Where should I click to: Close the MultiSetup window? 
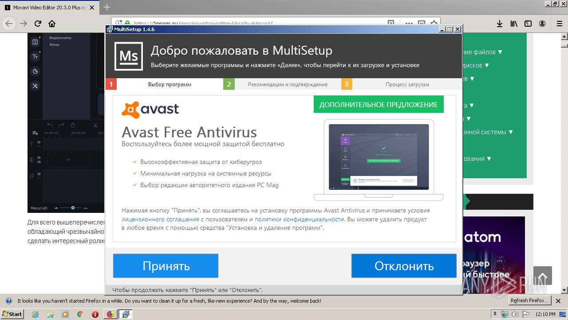[458, 29]
